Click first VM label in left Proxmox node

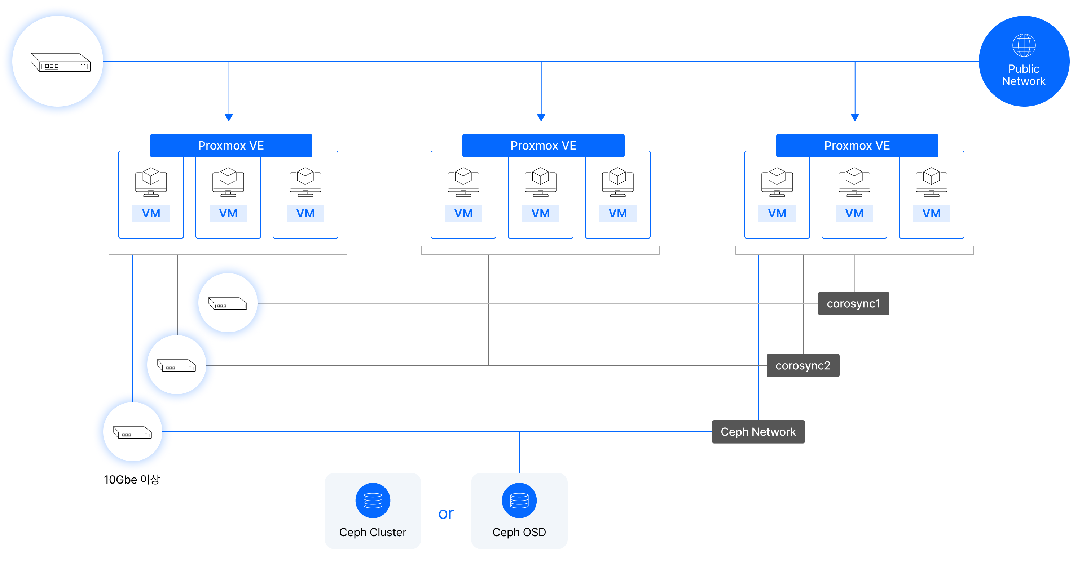(151, 213)
